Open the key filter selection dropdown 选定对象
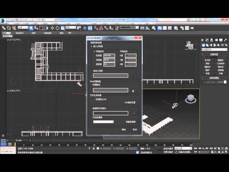Screen dimensions: 229x172 tap(183, 148)
